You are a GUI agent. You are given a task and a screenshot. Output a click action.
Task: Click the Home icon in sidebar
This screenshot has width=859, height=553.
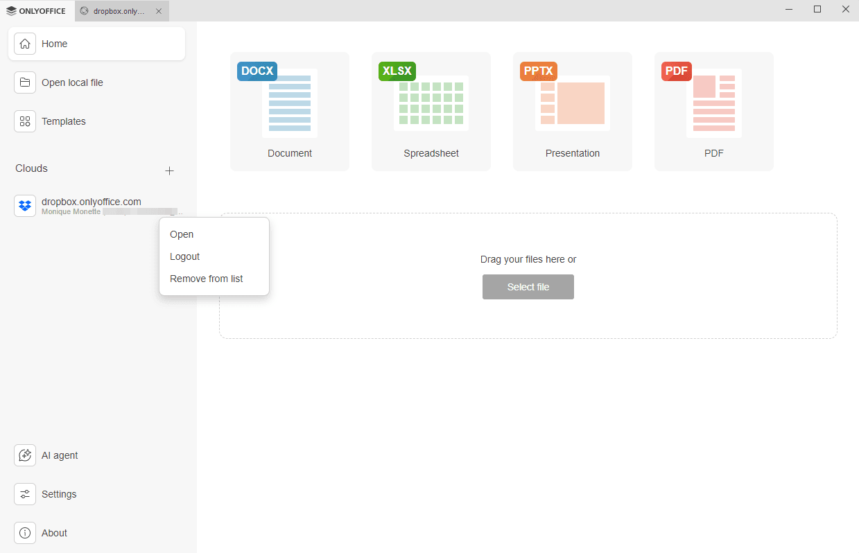pos(25,44)
